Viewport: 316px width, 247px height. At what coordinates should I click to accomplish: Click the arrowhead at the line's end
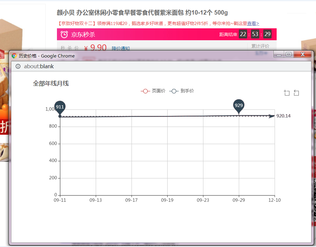[x=272, y=116]
